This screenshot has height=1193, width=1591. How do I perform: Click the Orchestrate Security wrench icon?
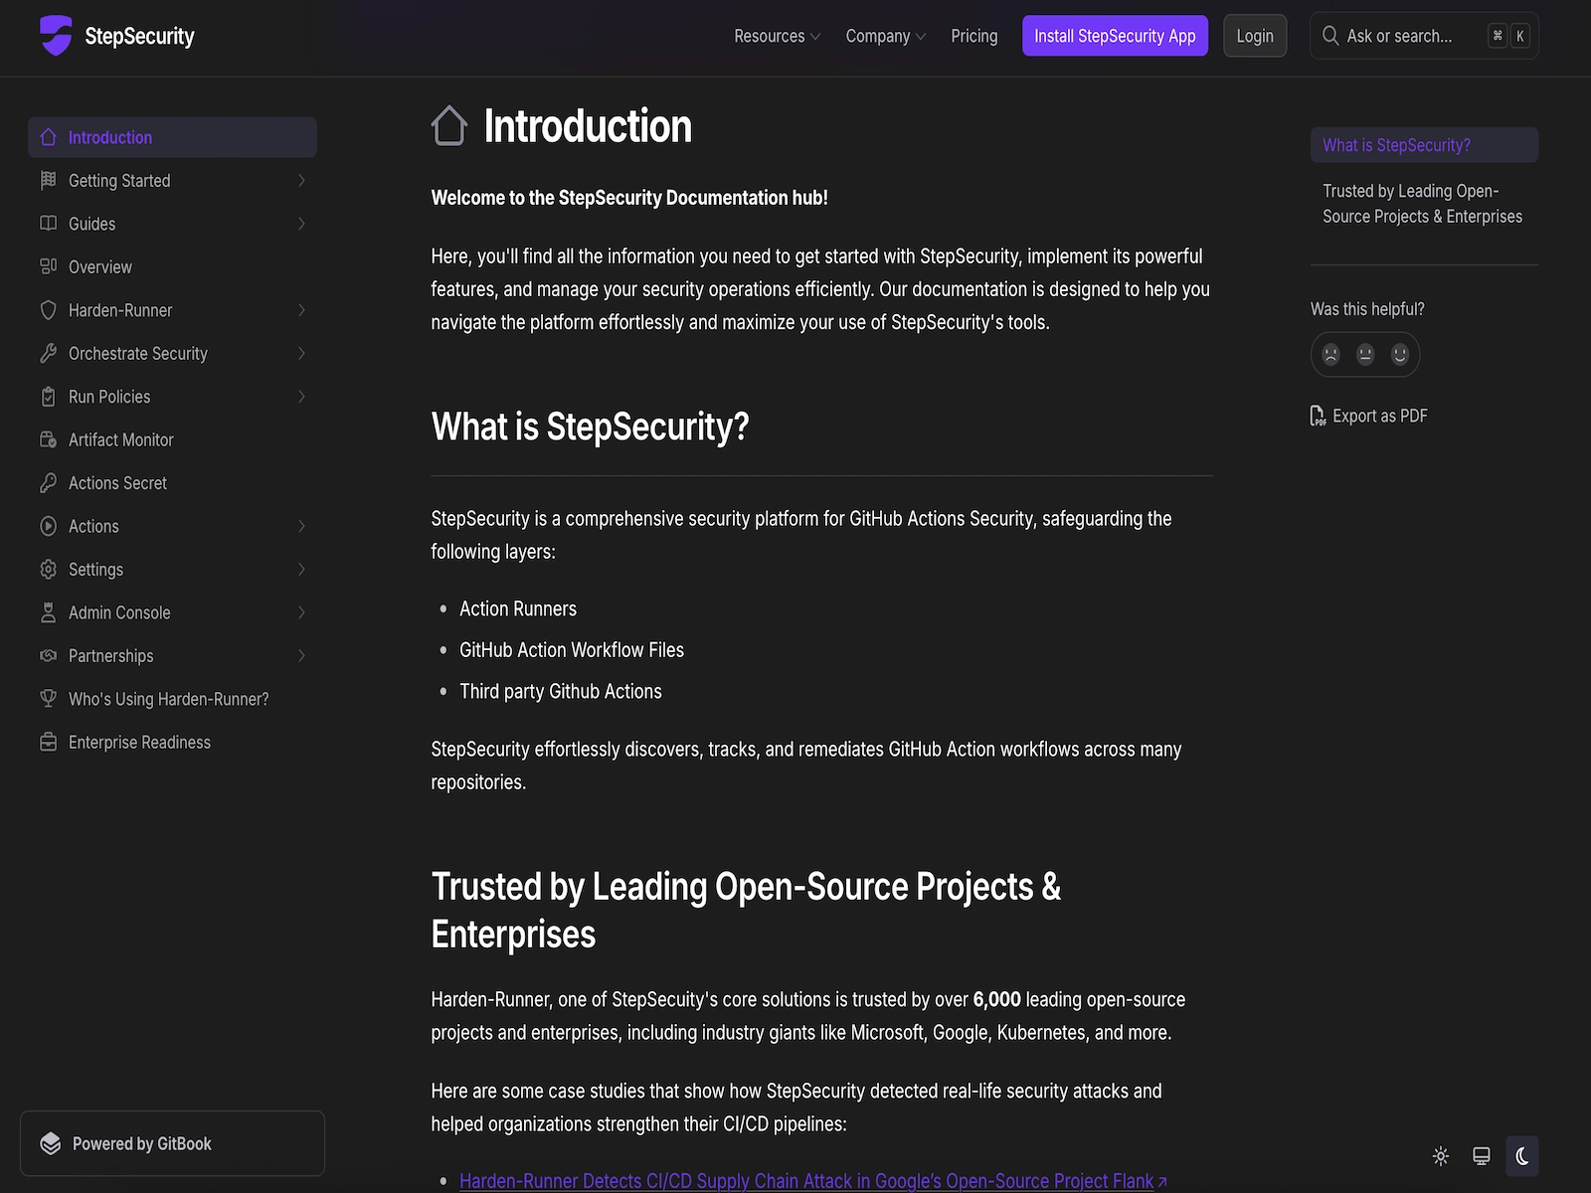pos(48,353)
